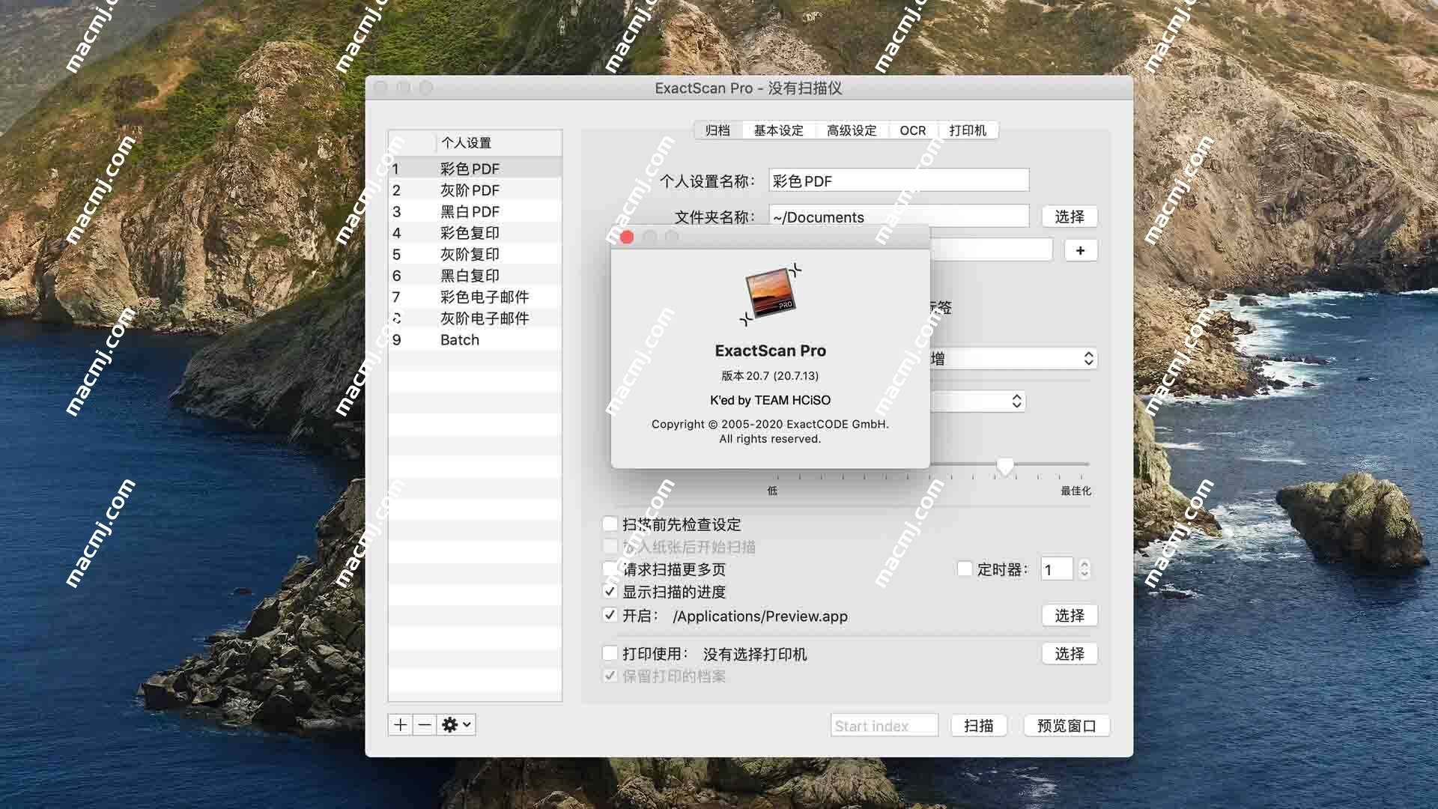The height and width of the screenshot is (809, 1438).
Task: Open the shorter dropdown below 增 popup
Action: (x=978, y=401)
